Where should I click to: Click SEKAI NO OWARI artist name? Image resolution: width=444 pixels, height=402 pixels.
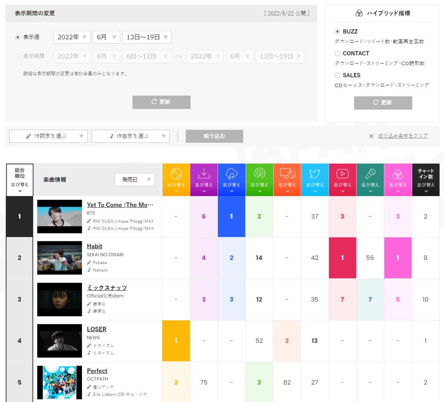(105, 255)
